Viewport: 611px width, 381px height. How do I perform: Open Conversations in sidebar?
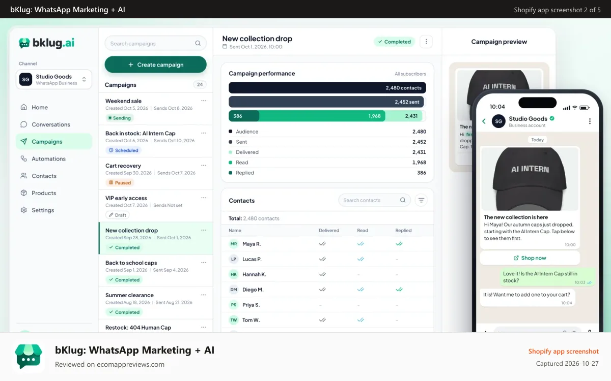54,124
